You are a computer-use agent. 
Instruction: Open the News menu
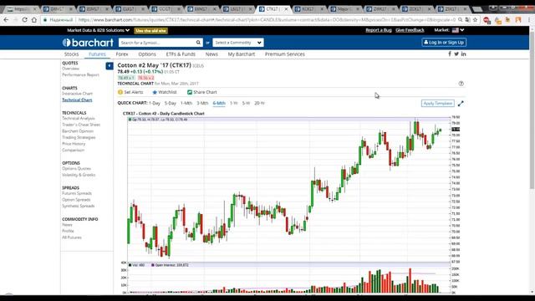coord(211,54)
